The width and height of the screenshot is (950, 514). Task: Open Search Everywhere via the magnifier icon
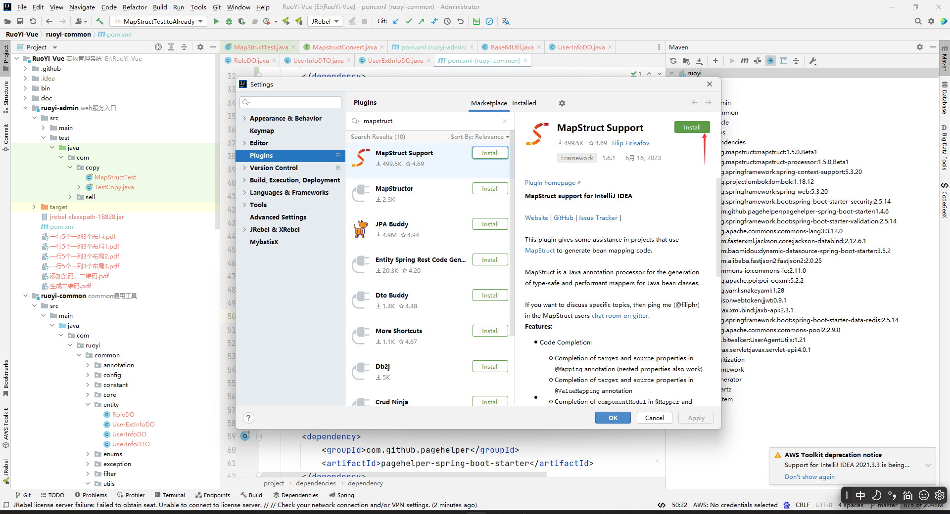tap(918, 21)
